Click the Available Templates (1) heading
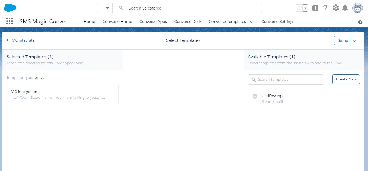The width and height of the screenshot is (368, 171). pos(271,57)
